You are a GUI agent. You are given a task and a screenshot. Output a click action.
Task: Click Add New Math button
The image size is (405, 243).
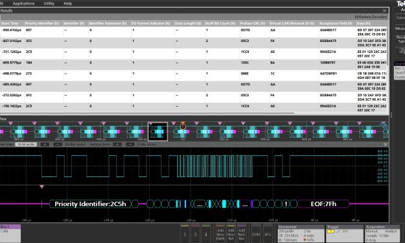pos(220,234)
